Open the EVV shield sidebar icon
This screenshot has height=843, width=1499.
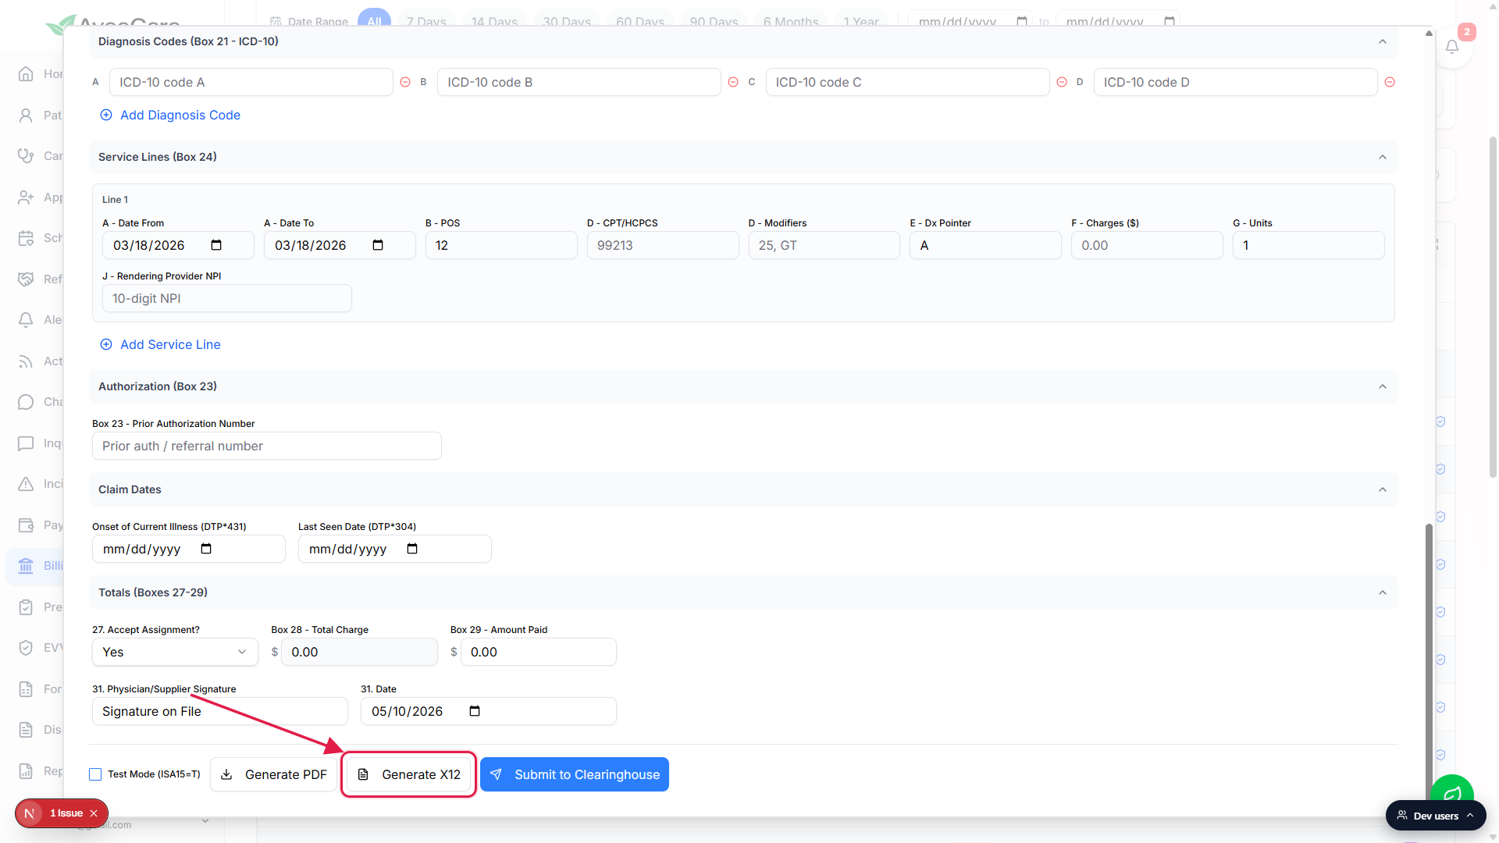tap(26, 647)
